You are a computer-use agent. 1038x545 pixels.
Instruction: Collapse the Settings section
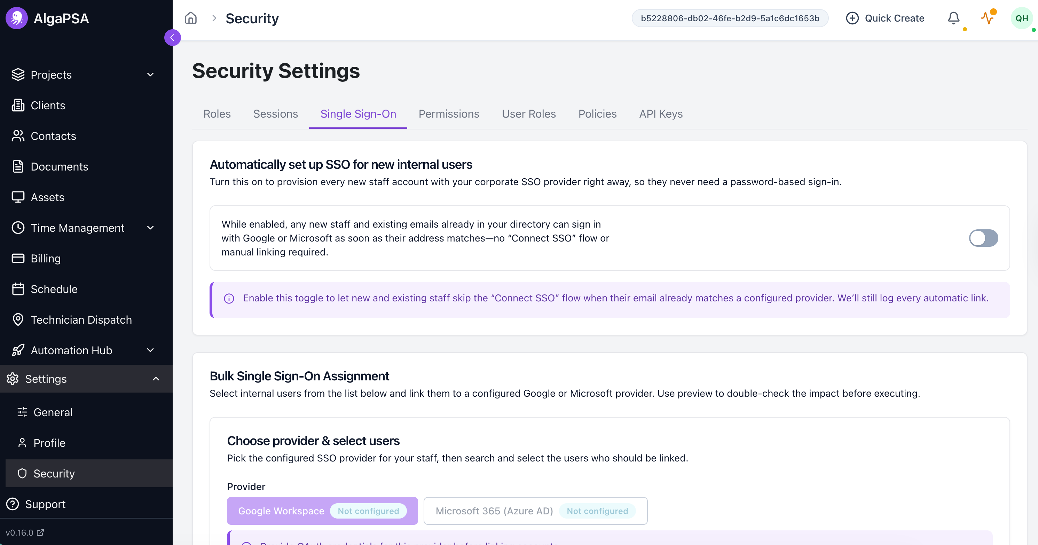[x=156, y=379]
